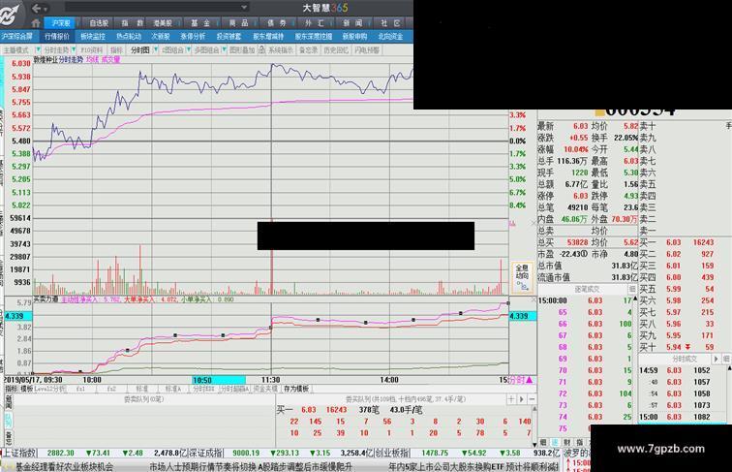Open the 商品 commodities tab
The image size is (732, 472).
(238, 23)
